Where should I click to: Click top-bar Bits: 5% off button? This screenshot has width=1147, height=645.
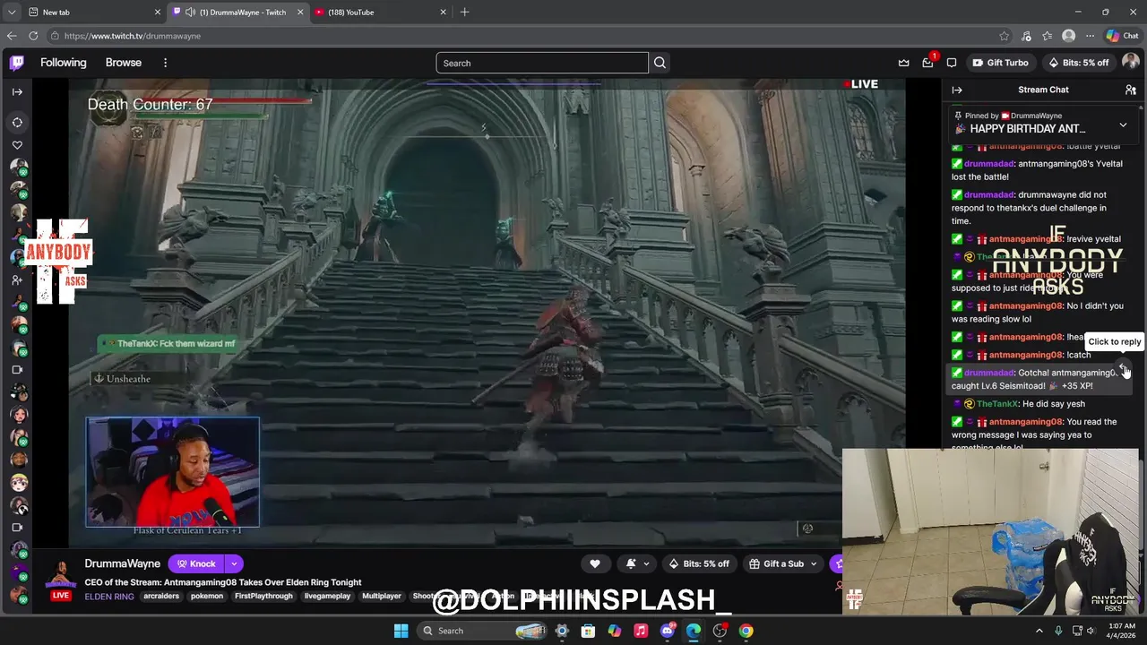(x=1079, y=63)
